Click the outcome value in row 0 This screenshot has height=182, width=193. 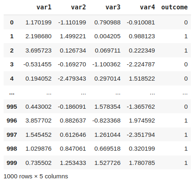coord(186,22)
